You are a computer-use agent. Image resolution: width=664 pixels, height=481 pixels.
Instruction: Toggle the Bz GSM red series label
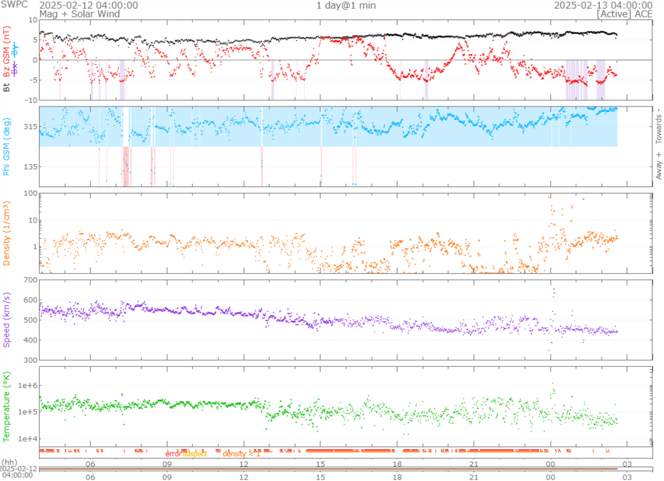[x=8, y=52]
